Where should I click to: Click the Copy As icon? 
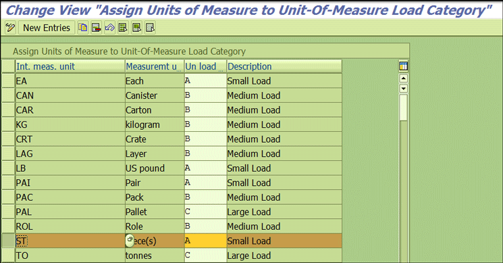pos(83,28)
